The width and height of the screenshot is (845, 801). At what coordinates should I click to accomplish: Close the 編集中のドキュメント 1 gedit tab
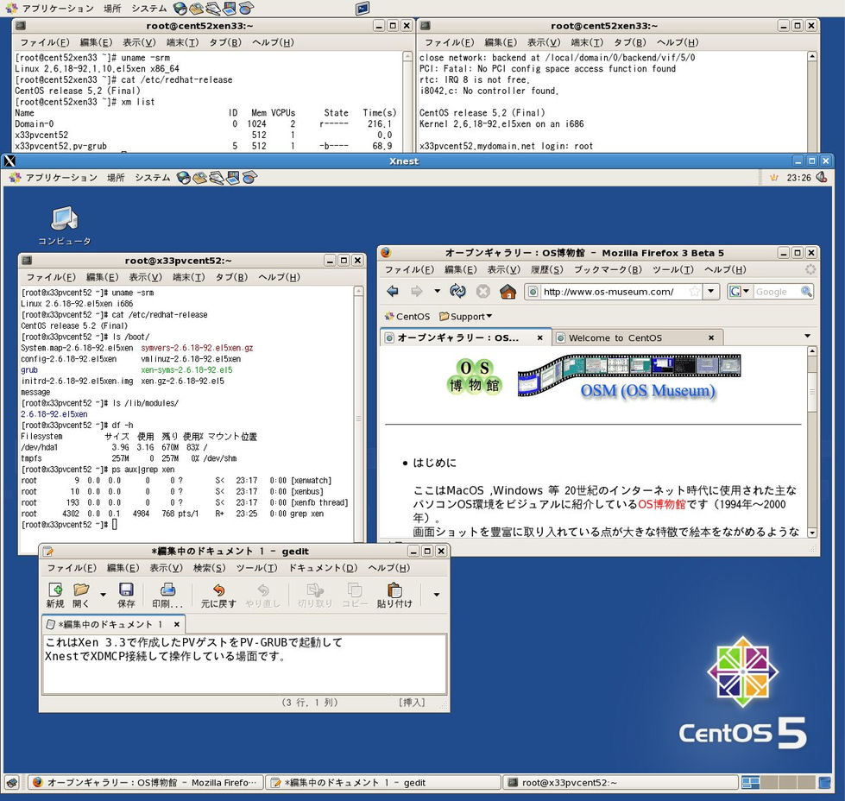point(176,624)
